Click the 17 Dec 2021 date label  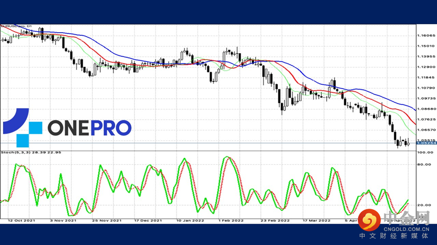point(148,220)
